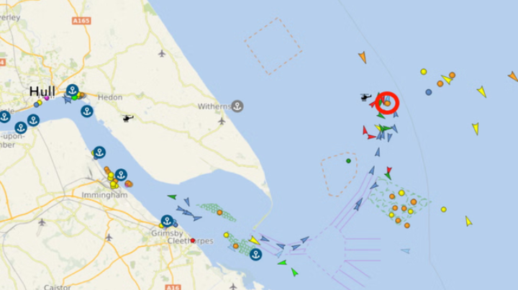This screenshot has width=518, height=290.
Task: Click the Immingham town label
Action: point(105,195)
